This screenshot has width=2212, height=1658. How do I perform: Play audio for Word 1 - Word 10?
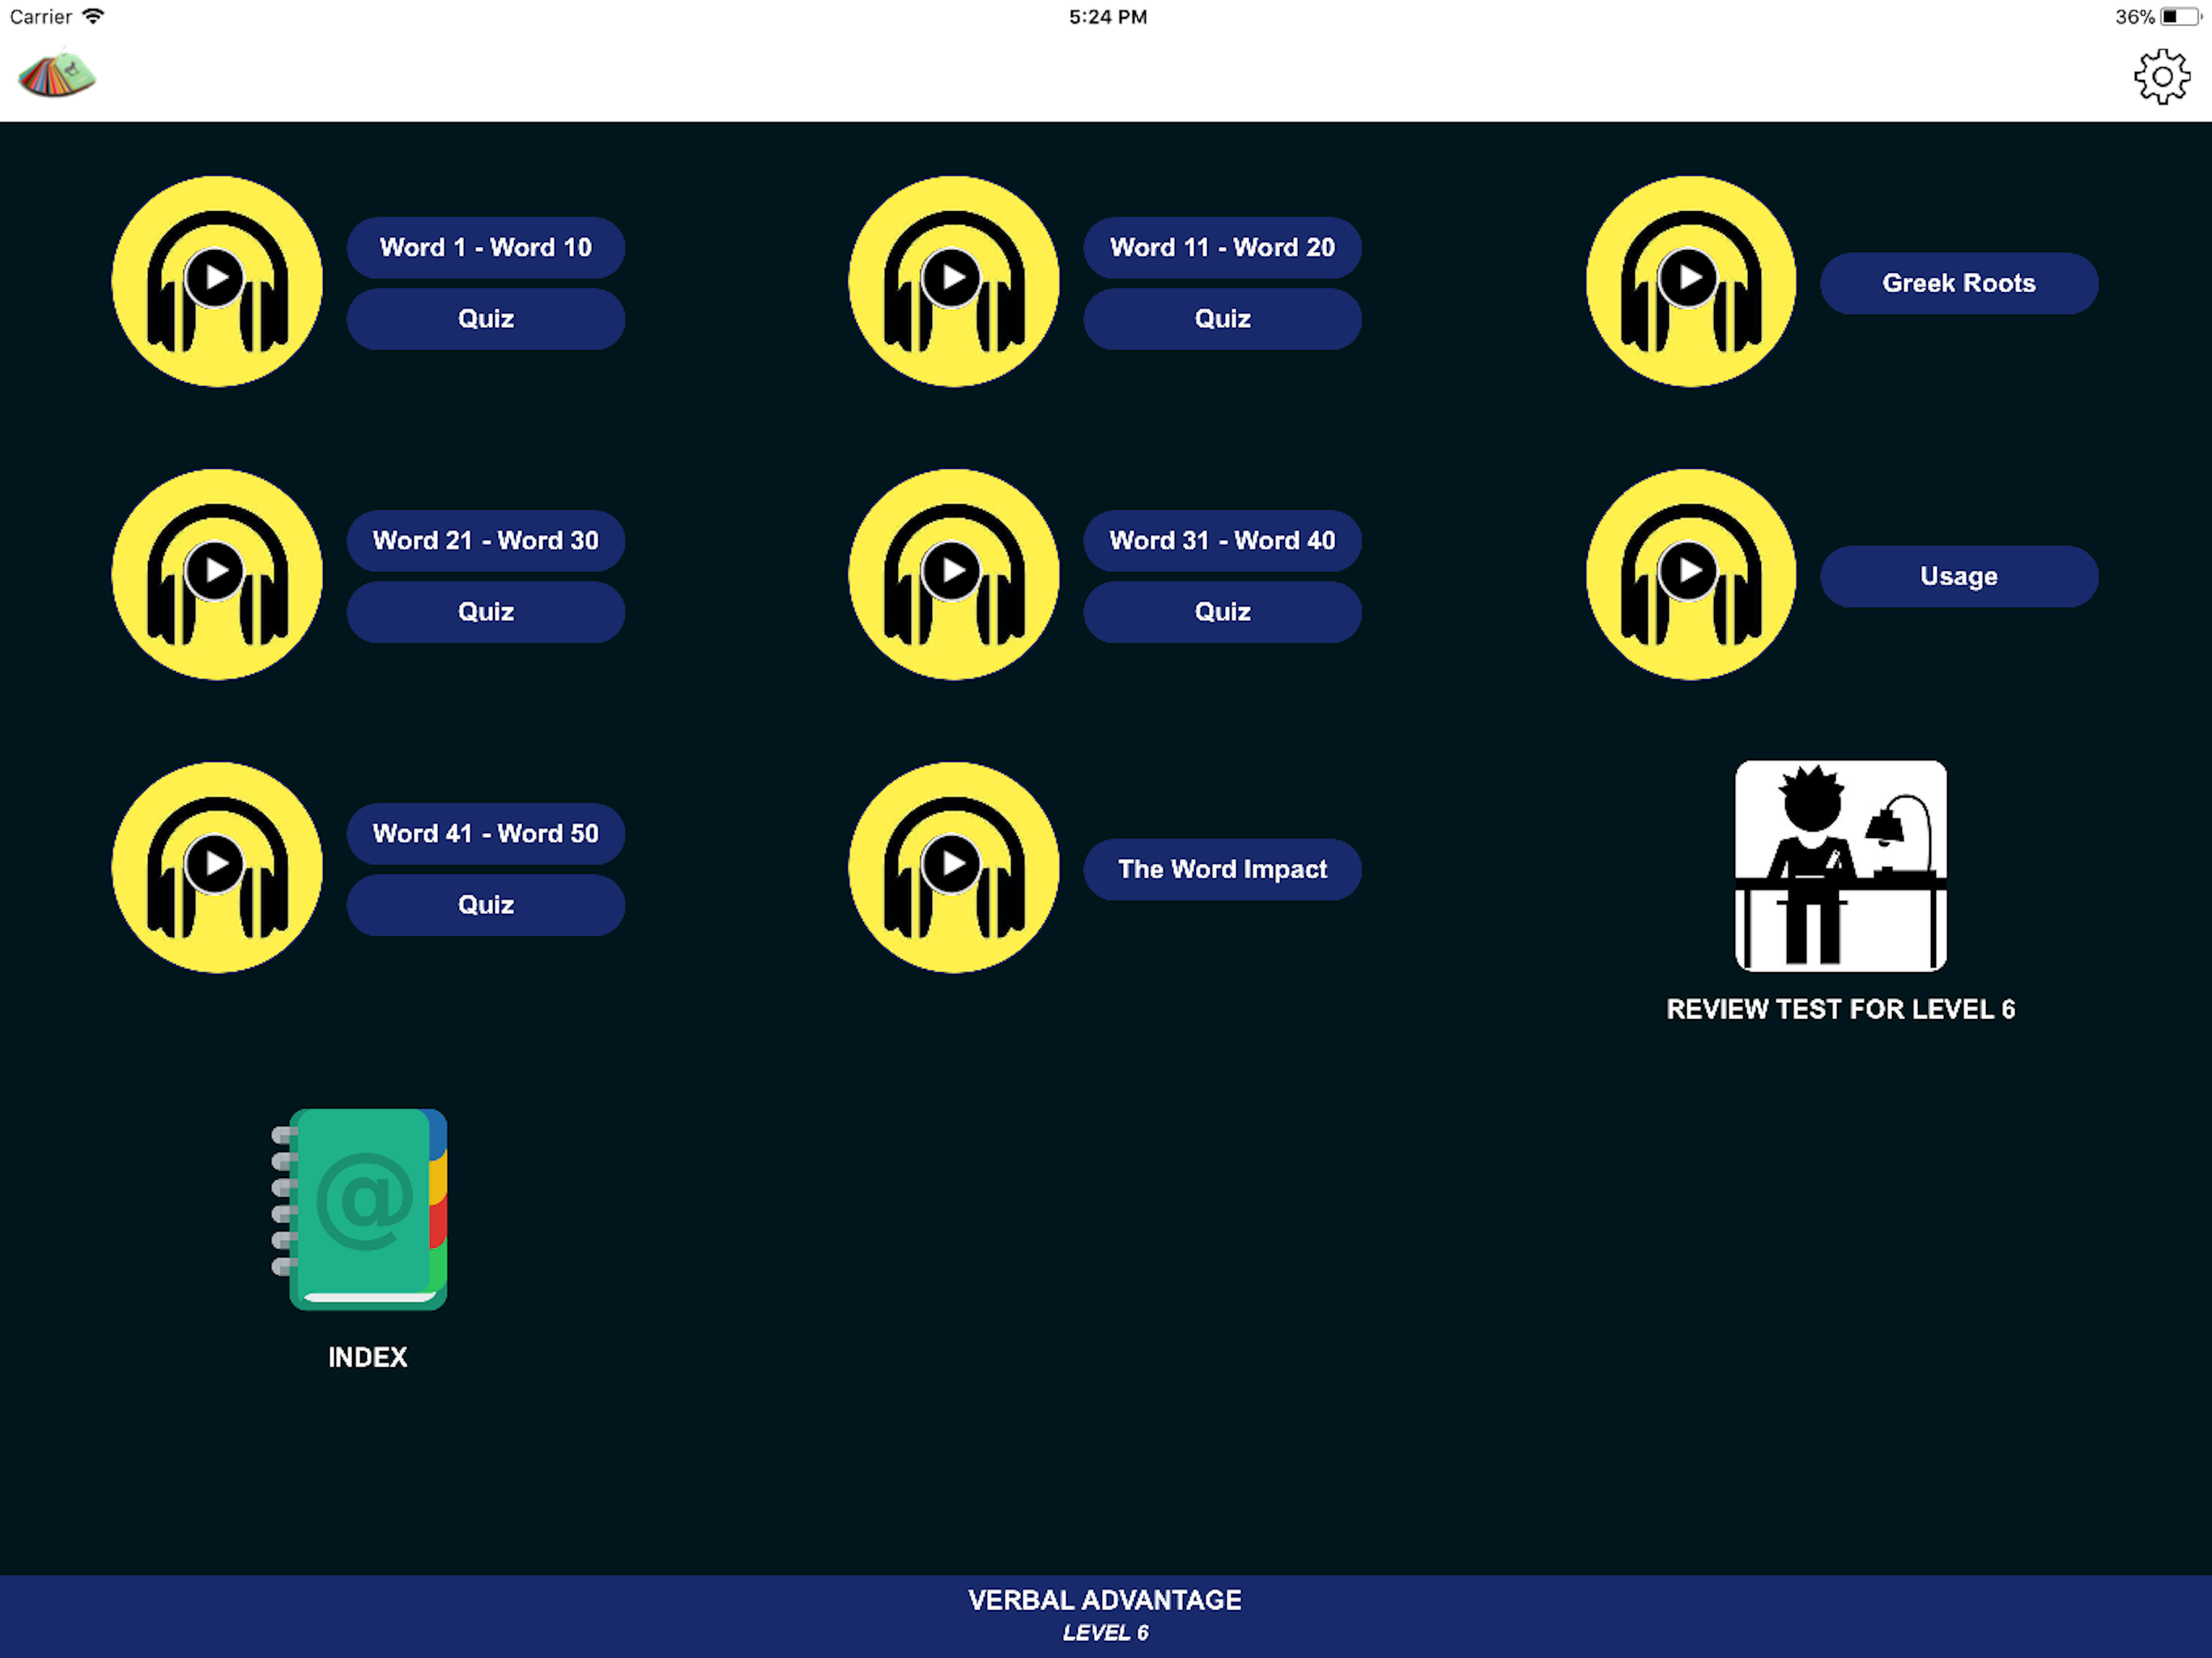click(217, 282)
